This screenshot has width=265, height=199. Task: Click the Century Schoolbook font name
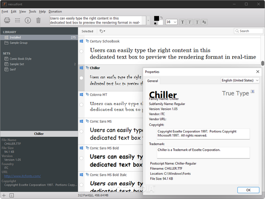[105, 41]
